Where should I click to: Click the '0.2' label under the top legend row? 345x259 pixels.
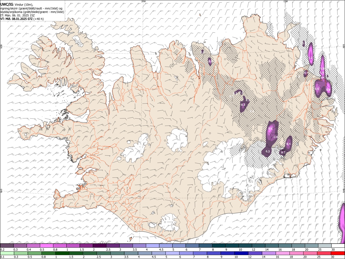click(x=2, y=250)
